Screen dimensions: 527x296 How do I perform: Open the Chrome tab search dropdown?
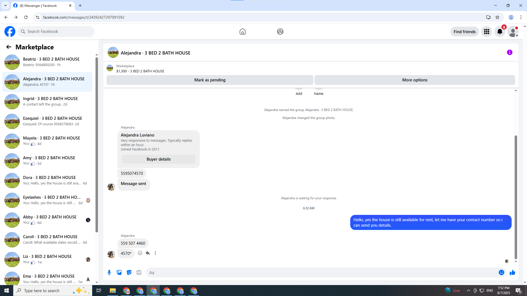coord(5,5)
